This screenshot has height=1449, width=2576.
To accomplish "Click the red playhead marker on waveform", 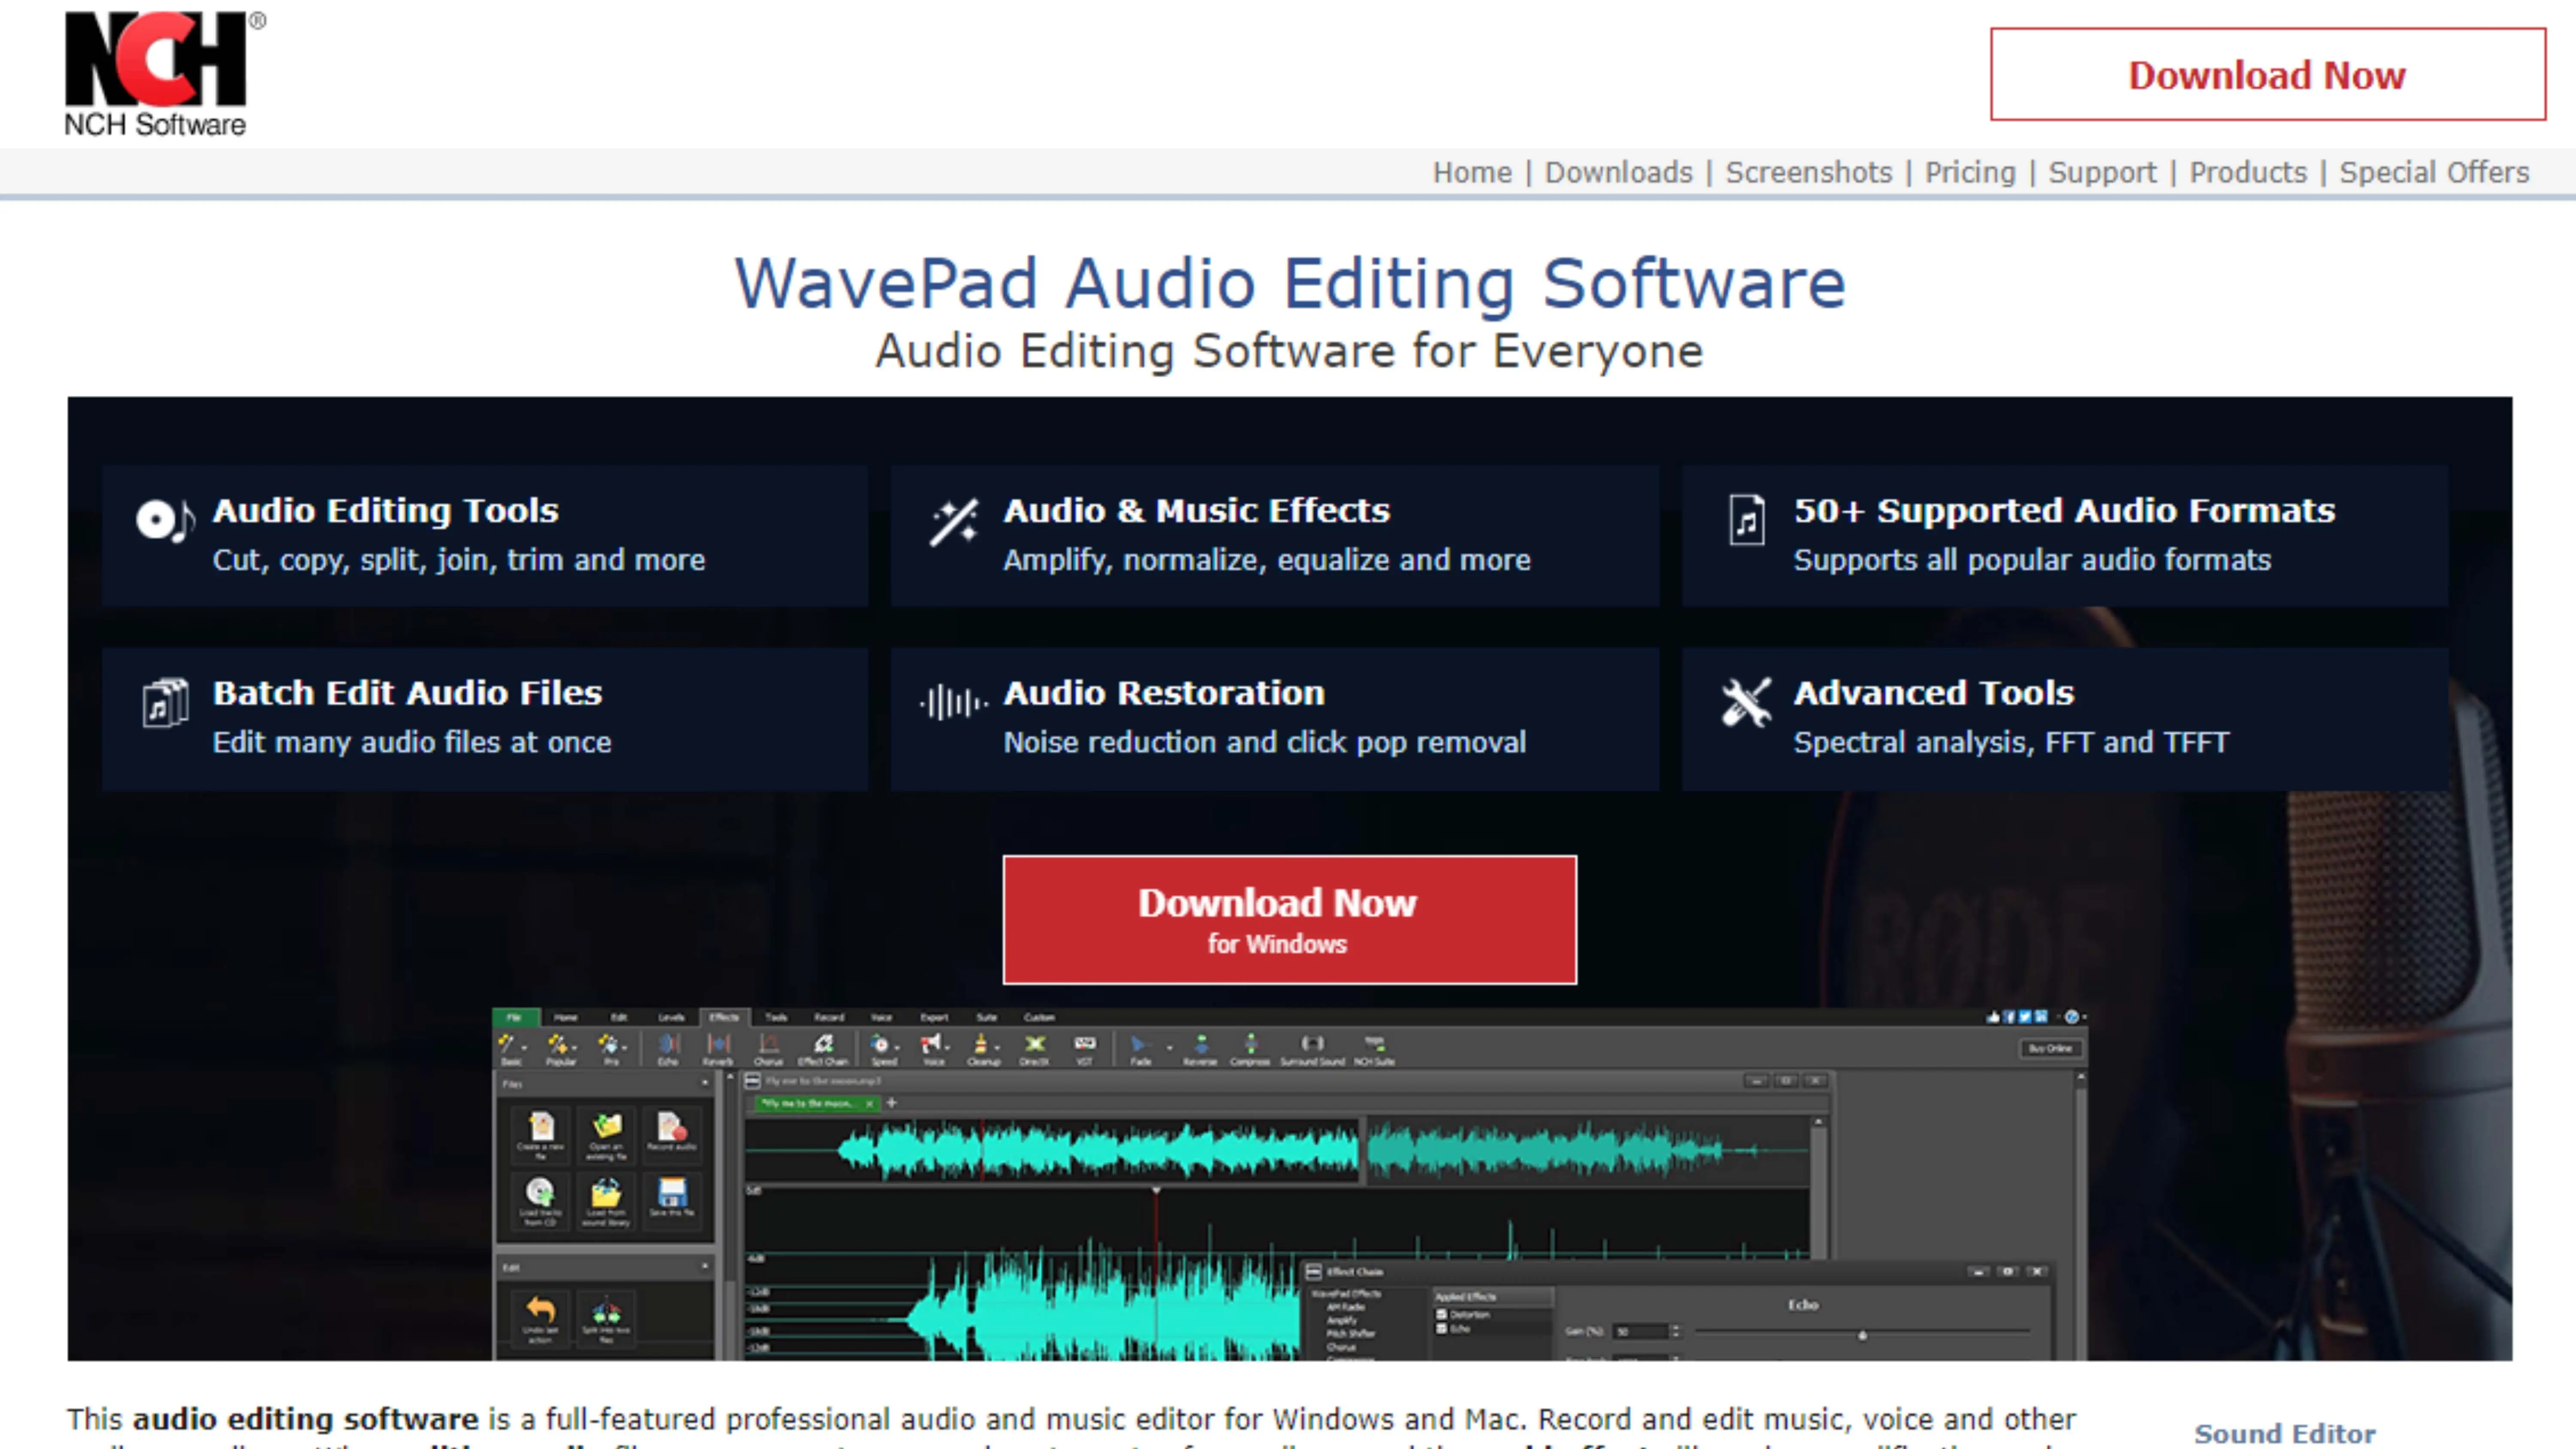I will tap(1156, 1191).
